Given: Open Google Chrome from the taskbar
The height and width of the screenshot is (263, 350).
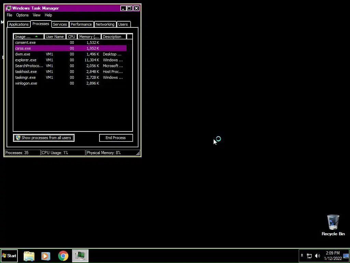Looking at the screenshot, I should [63, 256].
